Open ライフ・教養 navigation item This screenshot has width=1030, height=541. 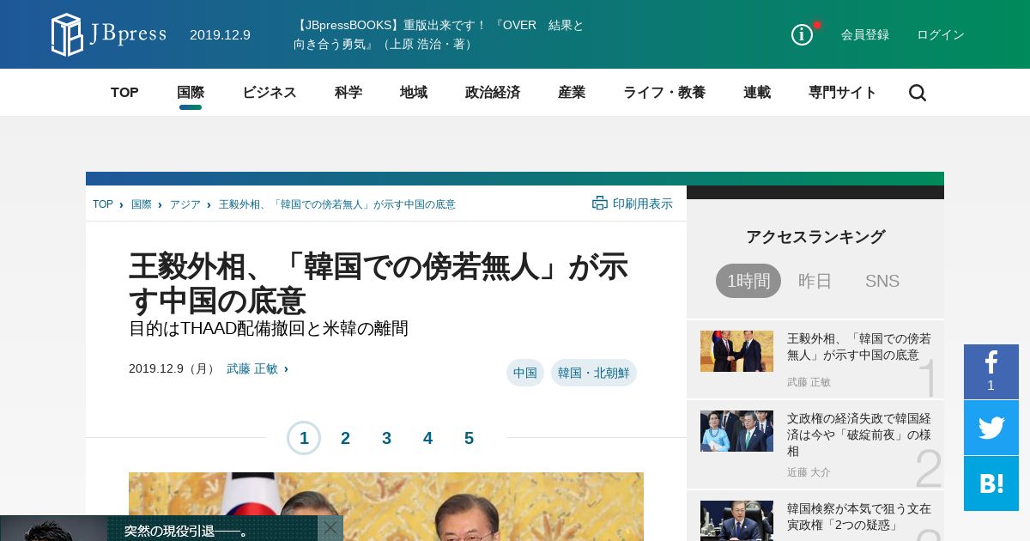pos(664,93)
